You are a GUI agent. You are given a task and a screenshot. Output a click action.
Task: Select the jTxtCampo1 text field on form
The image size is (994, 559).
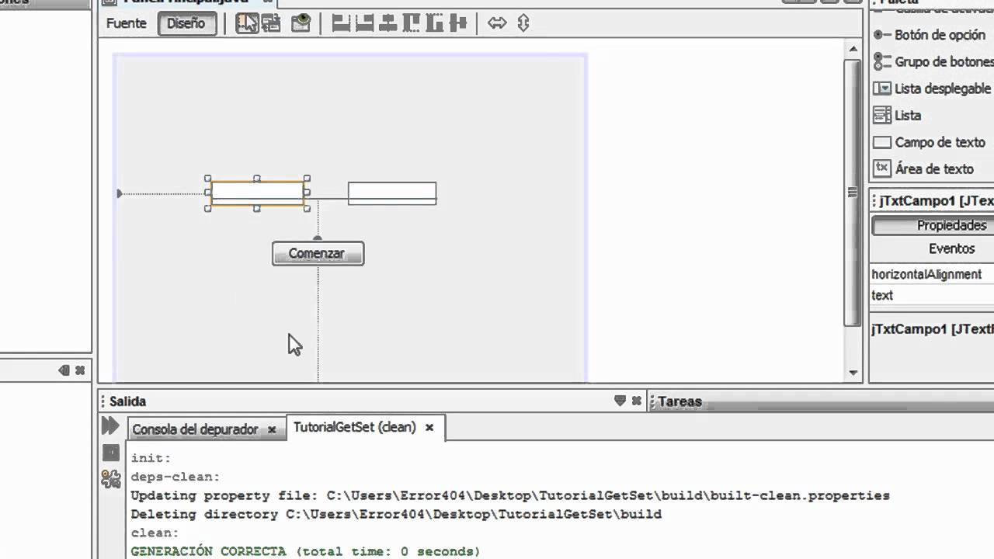pyautogui.click(x=257, y=193)
